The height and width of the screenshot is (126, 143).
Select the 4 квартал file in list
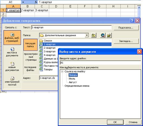click(x=47, y=55)
